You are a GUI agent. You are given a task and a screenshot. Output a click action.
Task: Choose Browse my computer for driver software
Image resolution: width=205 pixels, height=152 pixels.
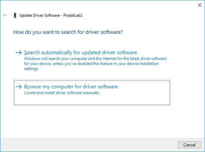point(92,92)
